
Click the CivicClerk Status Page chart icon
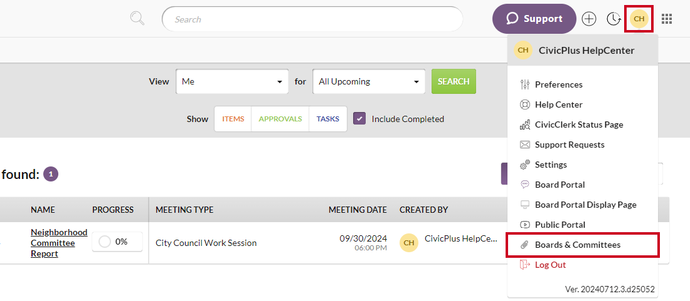(x=524, y=125)
